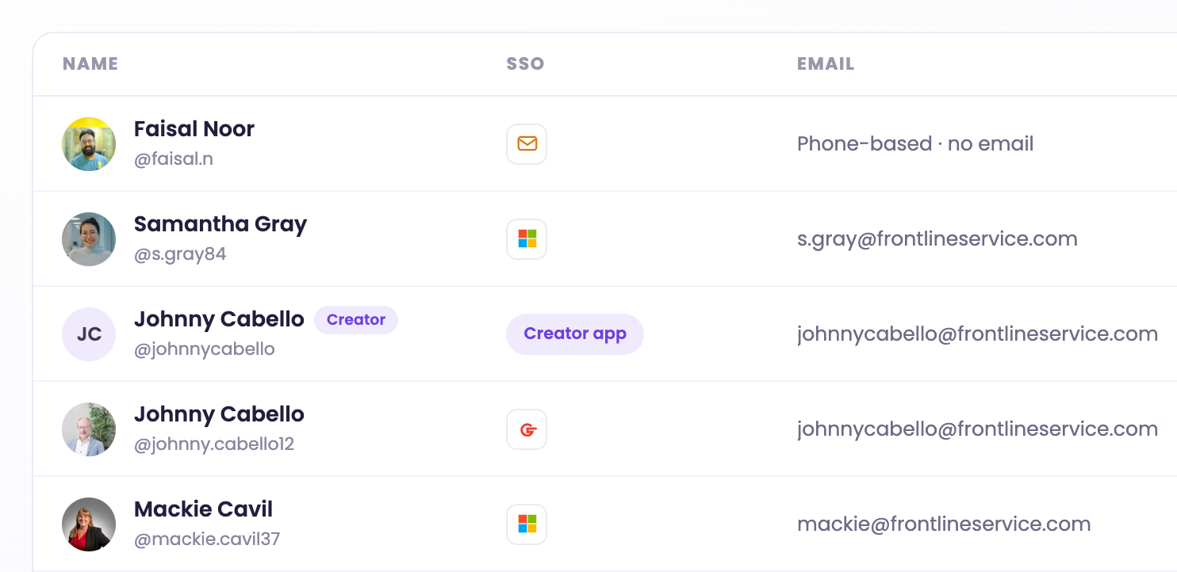
Task: Click the mackie@frontlineservice.com email
Action: (944, 524)
